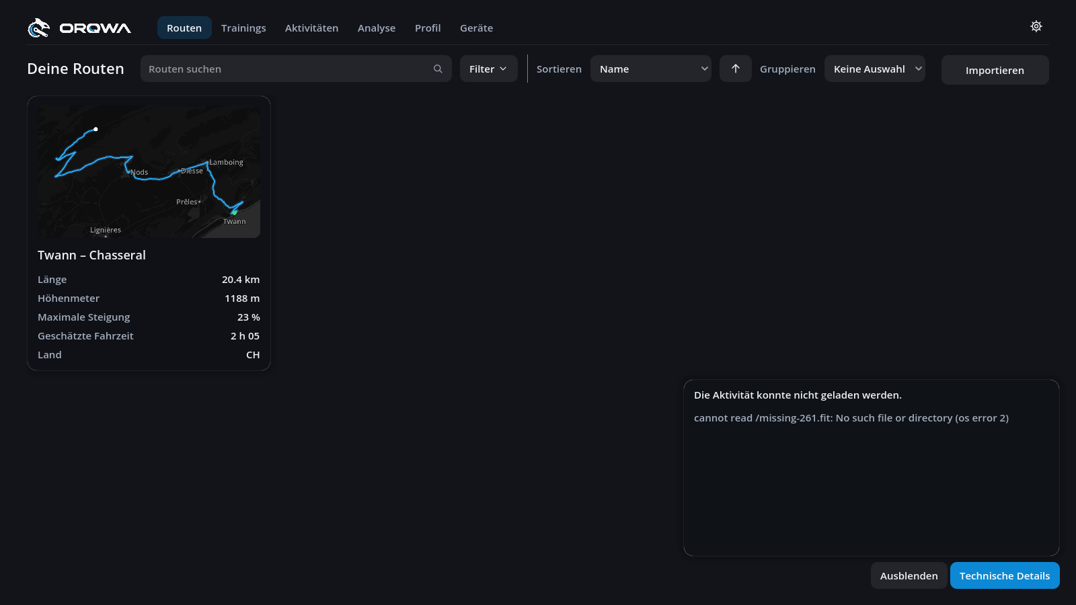Click the search magnifier icon
The width and height of the screenshot is (1076, 605).
pyautogui.click(x=438, y=69)
